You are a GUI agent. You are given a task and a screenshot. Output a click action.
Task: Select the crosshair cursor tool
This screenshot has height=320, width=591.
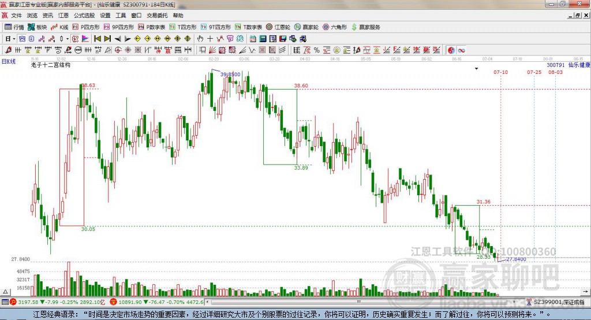tap(210, 39)
